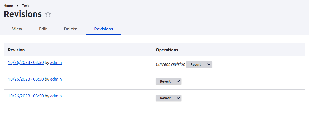This screenshot has height=120, width=309.
Task: Open the View tab
Action: tap(17, 29)
